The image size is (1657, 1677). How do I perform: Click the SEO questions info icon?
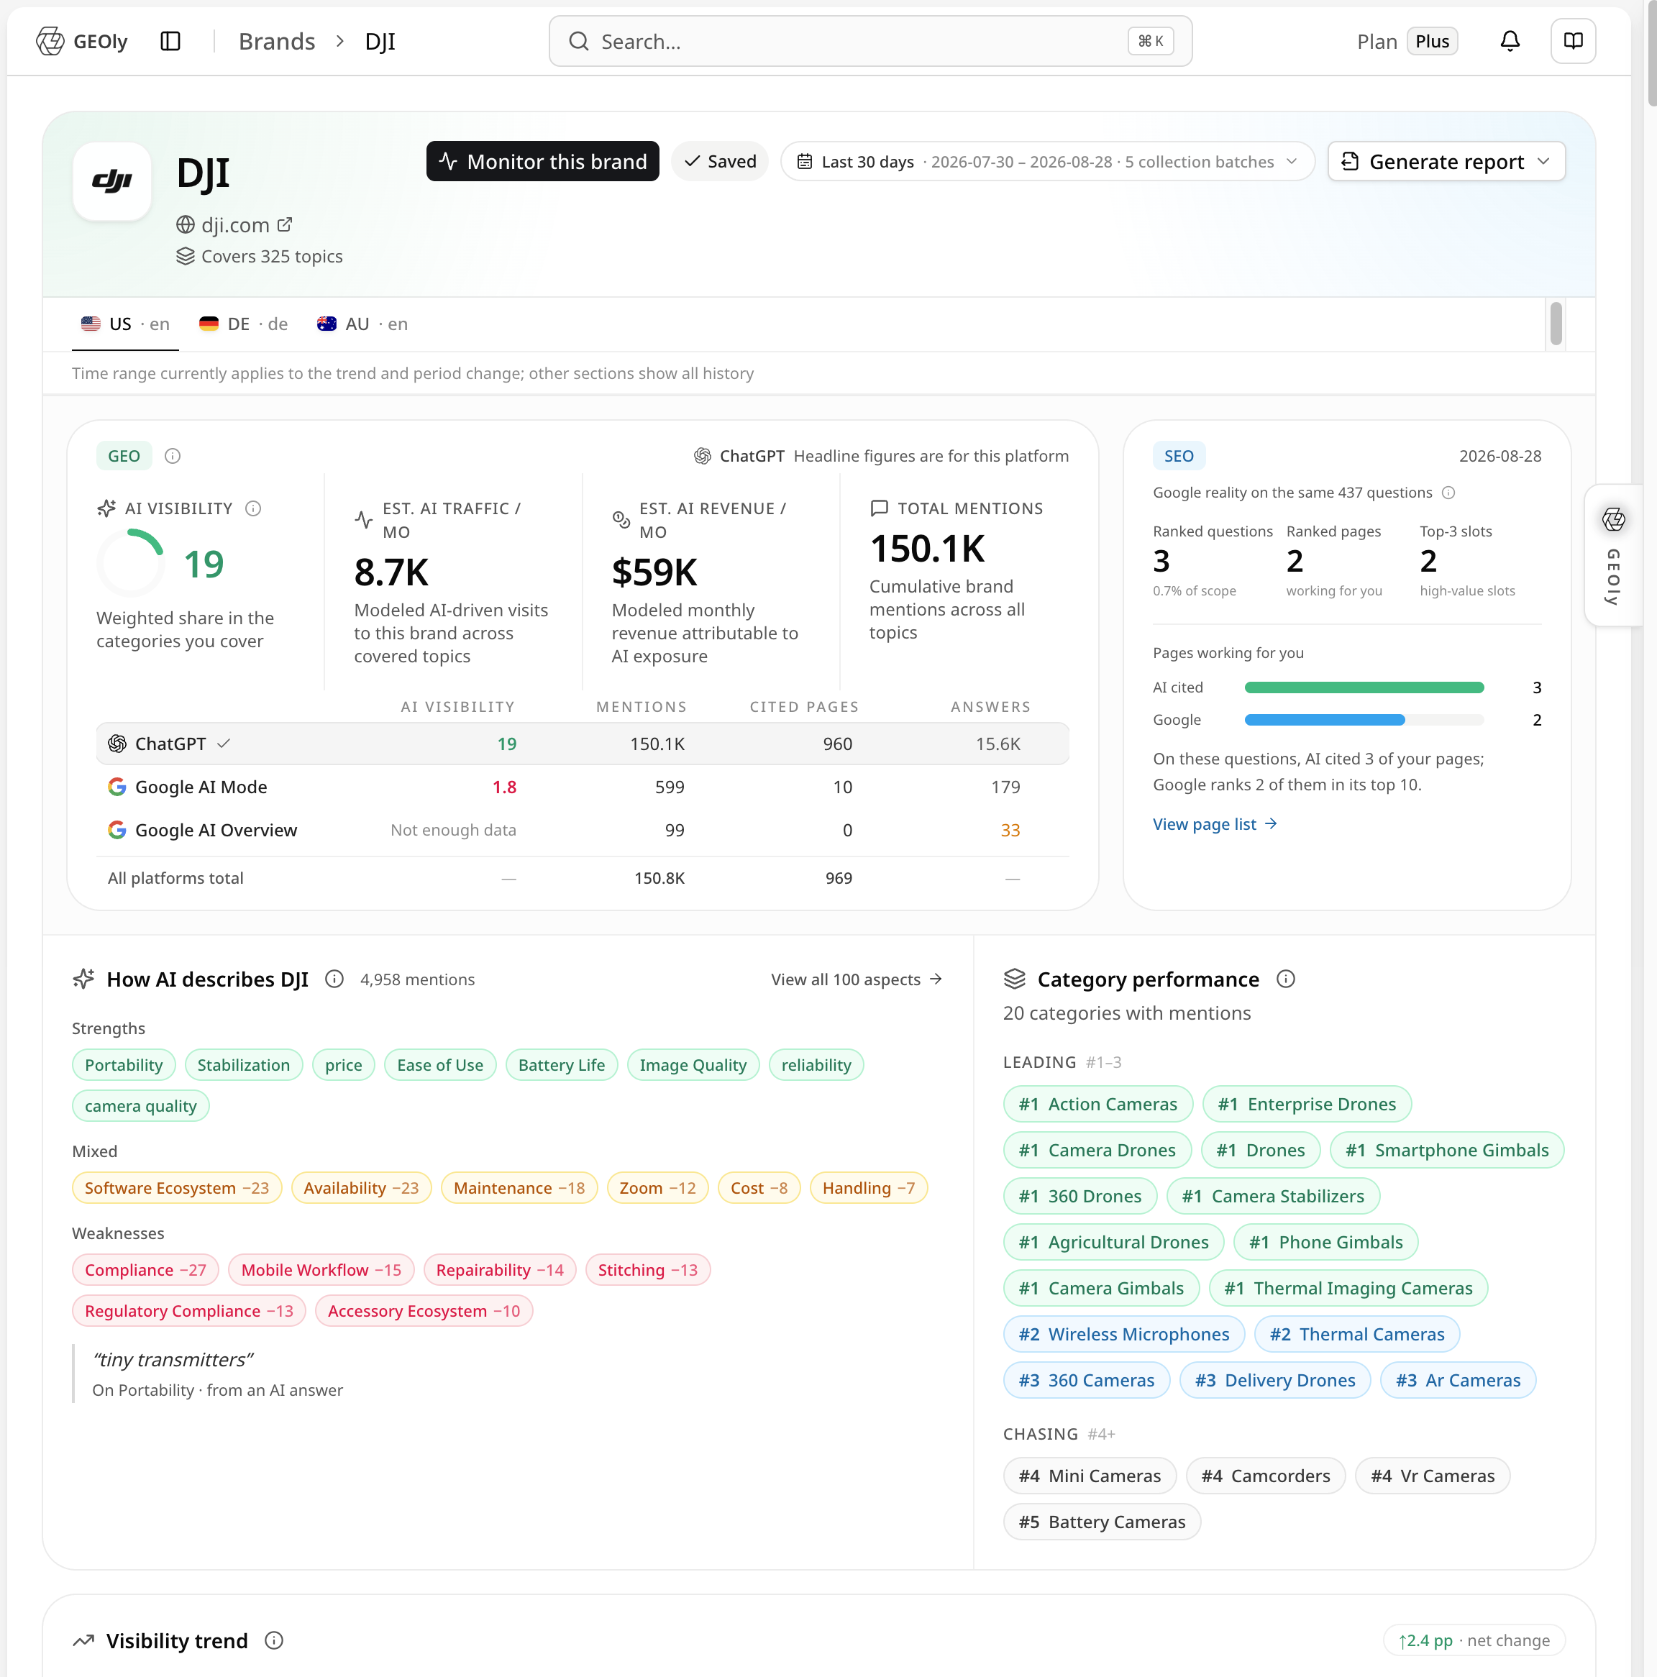click(1448, 493)
